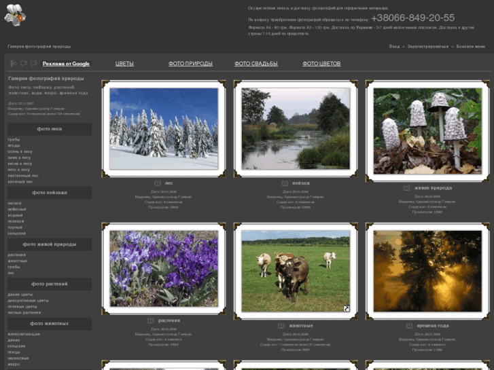Select декоративные цветы in the sidebar
This screenshot has width=494, height=370.
[x=28, y=300]
